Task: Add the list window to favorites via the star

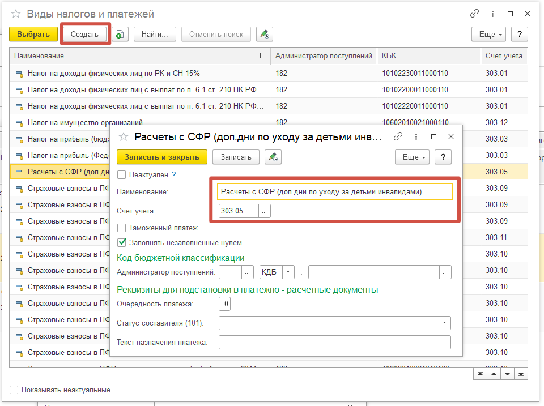Action: click(x=16, y=14)
